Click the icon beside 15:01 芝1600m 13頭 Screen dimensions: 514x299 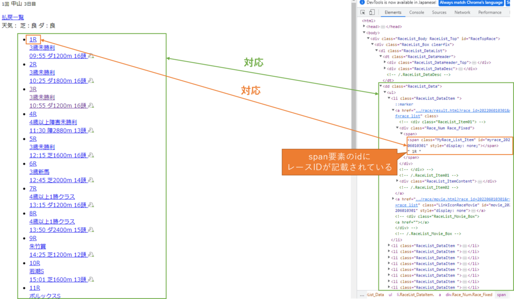pos(91,279)
